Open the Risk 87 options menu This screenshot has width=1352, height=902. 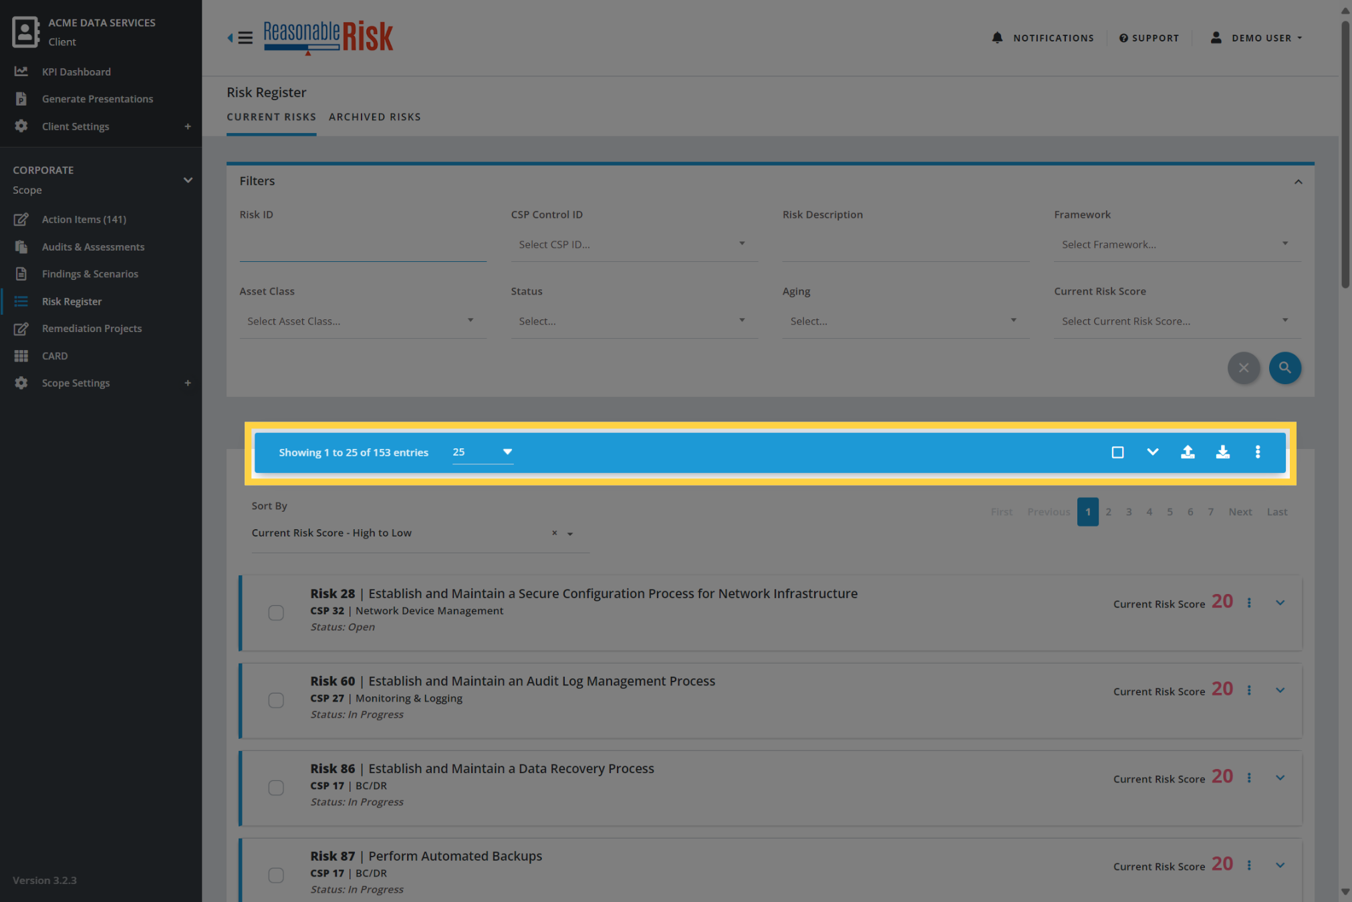point(1249,865)
